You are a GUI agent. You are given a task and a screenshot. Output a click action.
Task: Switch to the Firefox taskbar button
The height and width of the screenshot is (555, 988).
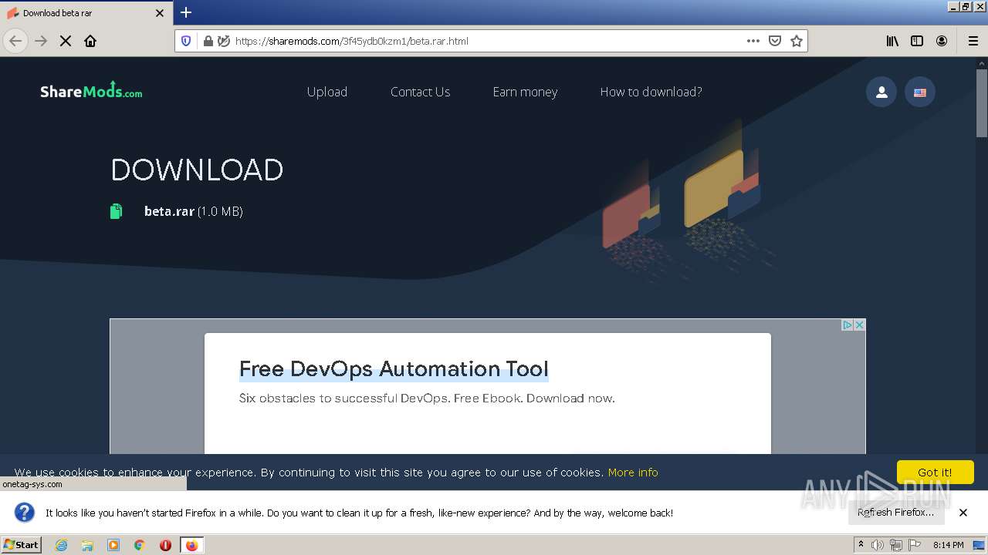191,545
